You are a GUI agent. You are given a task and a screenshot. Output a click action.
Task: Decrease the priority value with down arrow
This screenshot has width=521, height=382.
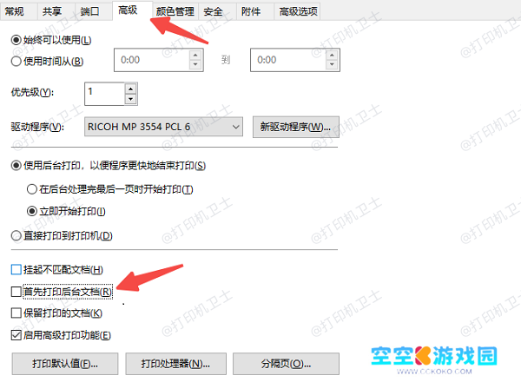[x=130, y=99]
